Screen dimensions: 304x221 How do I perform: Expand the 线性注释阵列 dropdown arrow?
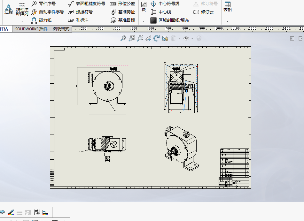(22, 21)
